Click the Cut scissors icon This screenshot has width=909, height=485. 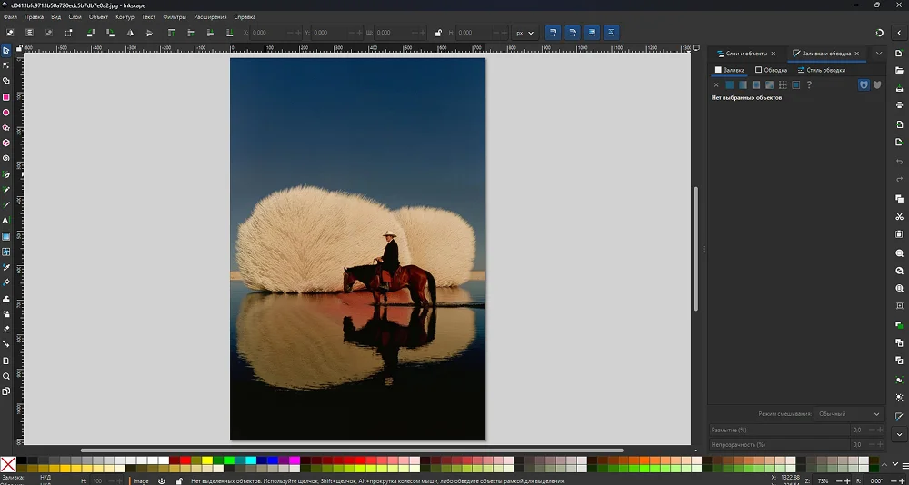tap(899, 217)
